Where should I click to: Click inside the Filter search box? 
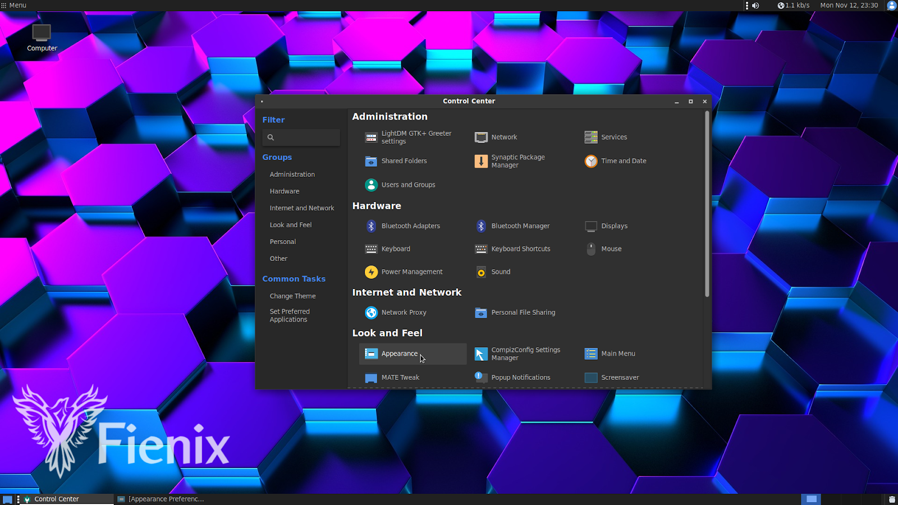301,137
